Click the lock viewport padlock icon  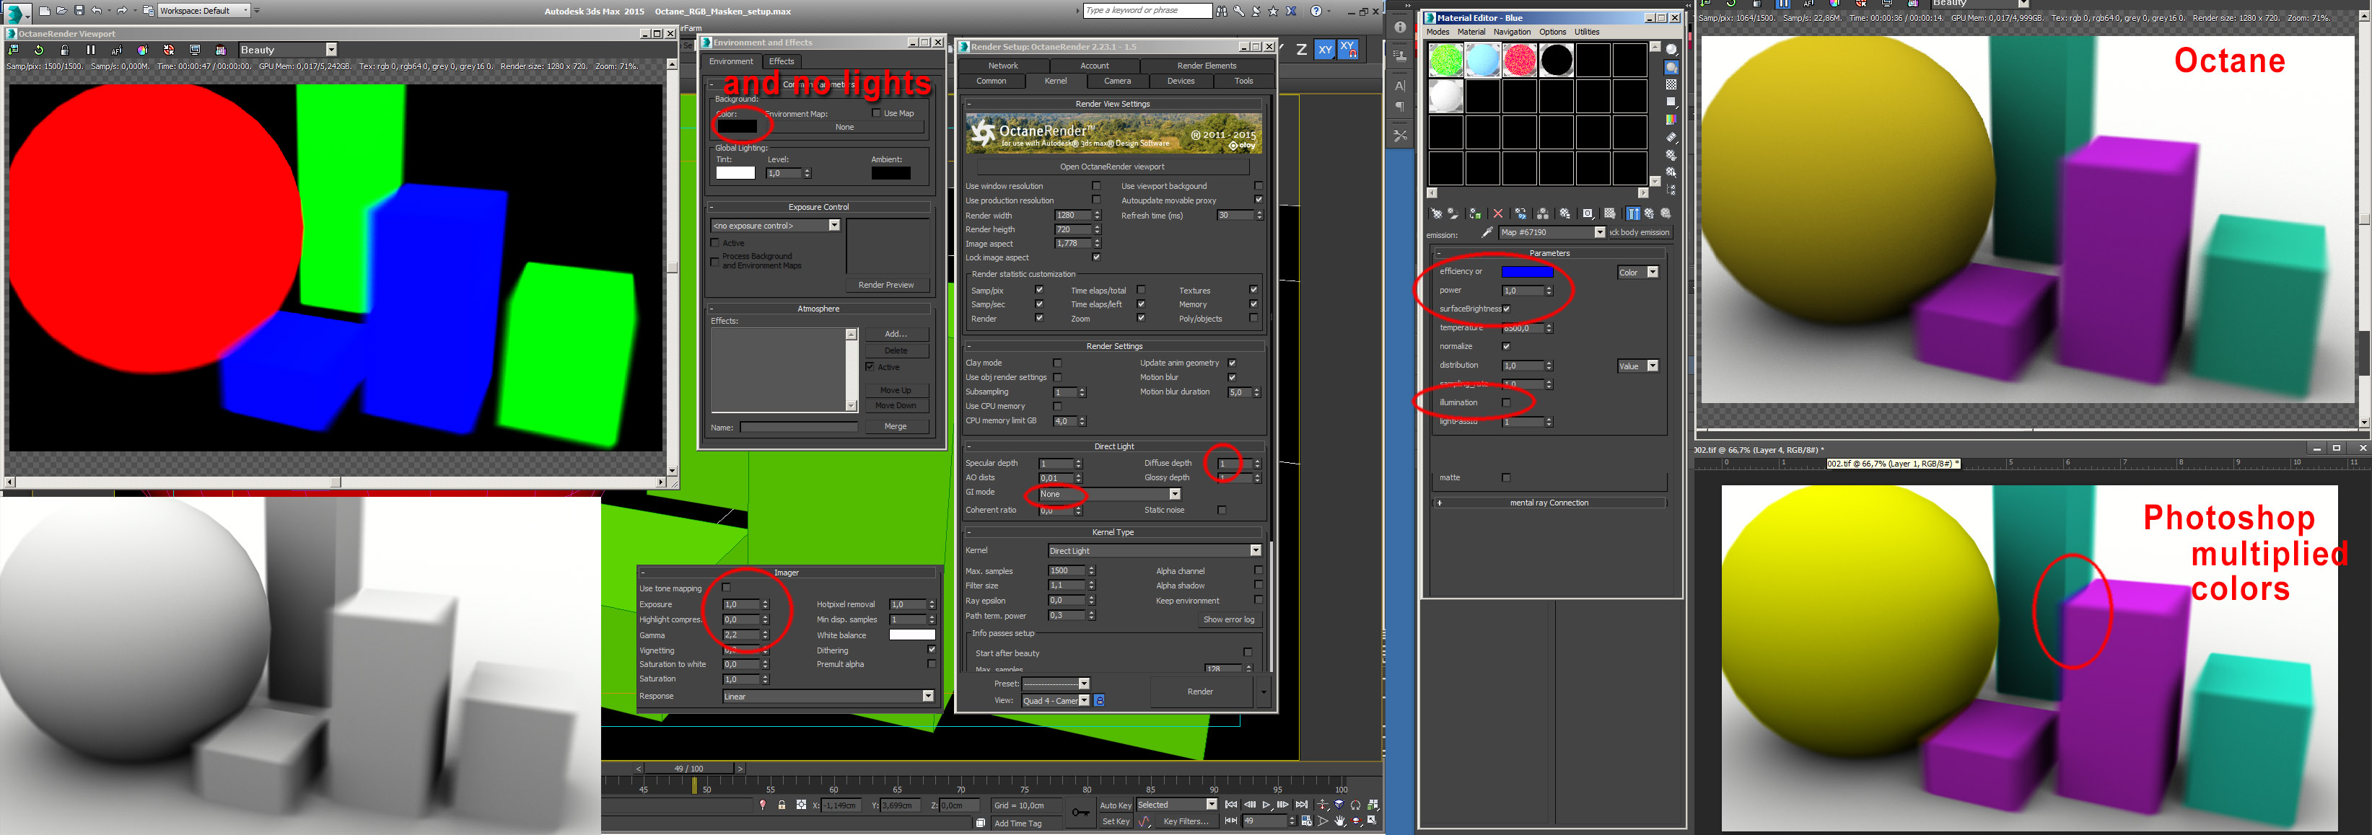click(x=64, y=50)
